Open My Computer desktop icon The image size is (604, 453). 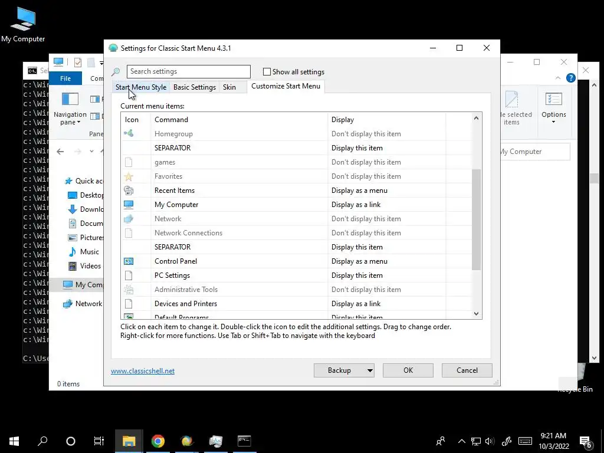23,25
